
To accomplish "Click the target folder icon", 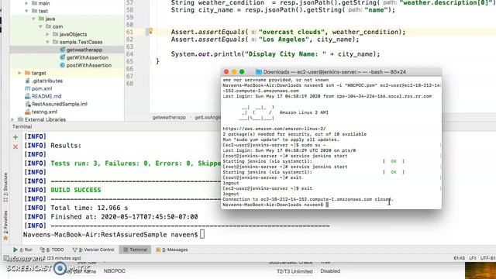I will (28, 73).
